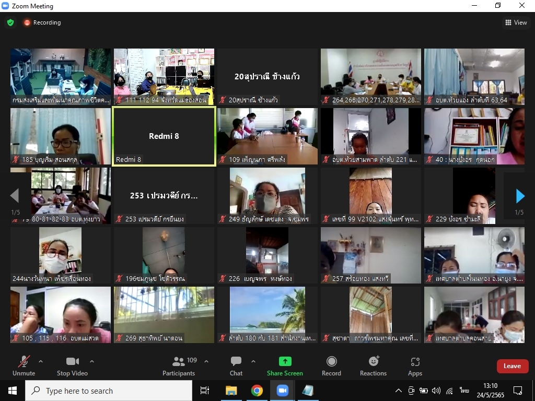Image resolution: width=535 pixels, height=401 pixels.
Task: Click the green Share Screen icon
Action: pyautogui.click(x=285, y=361)
